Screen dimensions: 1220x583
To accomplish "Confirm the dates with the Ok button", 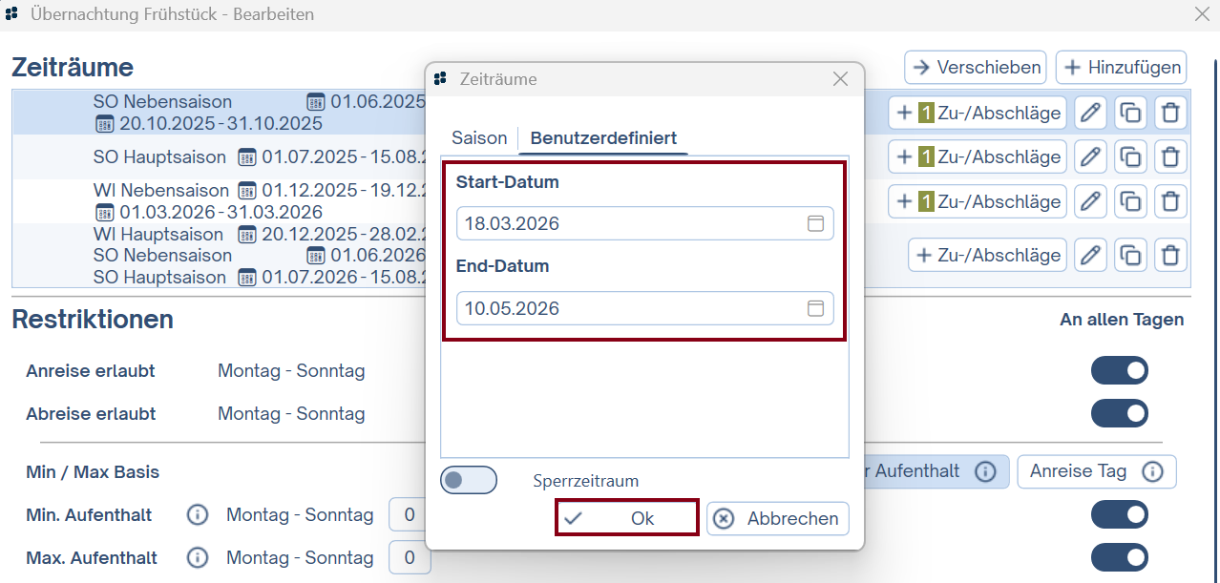I will [x=626, y=518].
